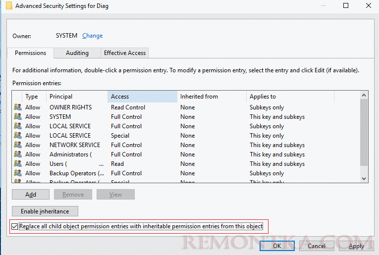Click None in NETWORK SERVICE row
Viewport: 379px width, 255px height.
(188, 145)
